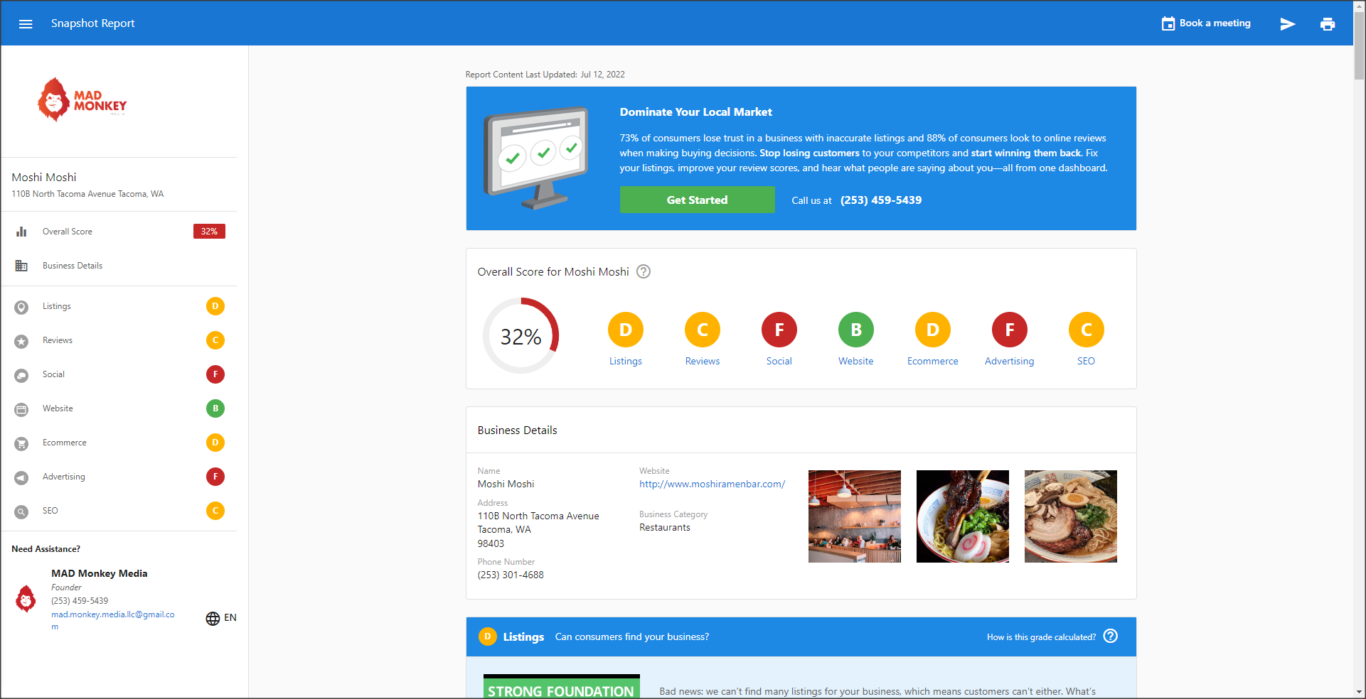Click the Ecommerce label under score circle
The width and height of the screenshot is (1366, 699).
coord(933,361)
